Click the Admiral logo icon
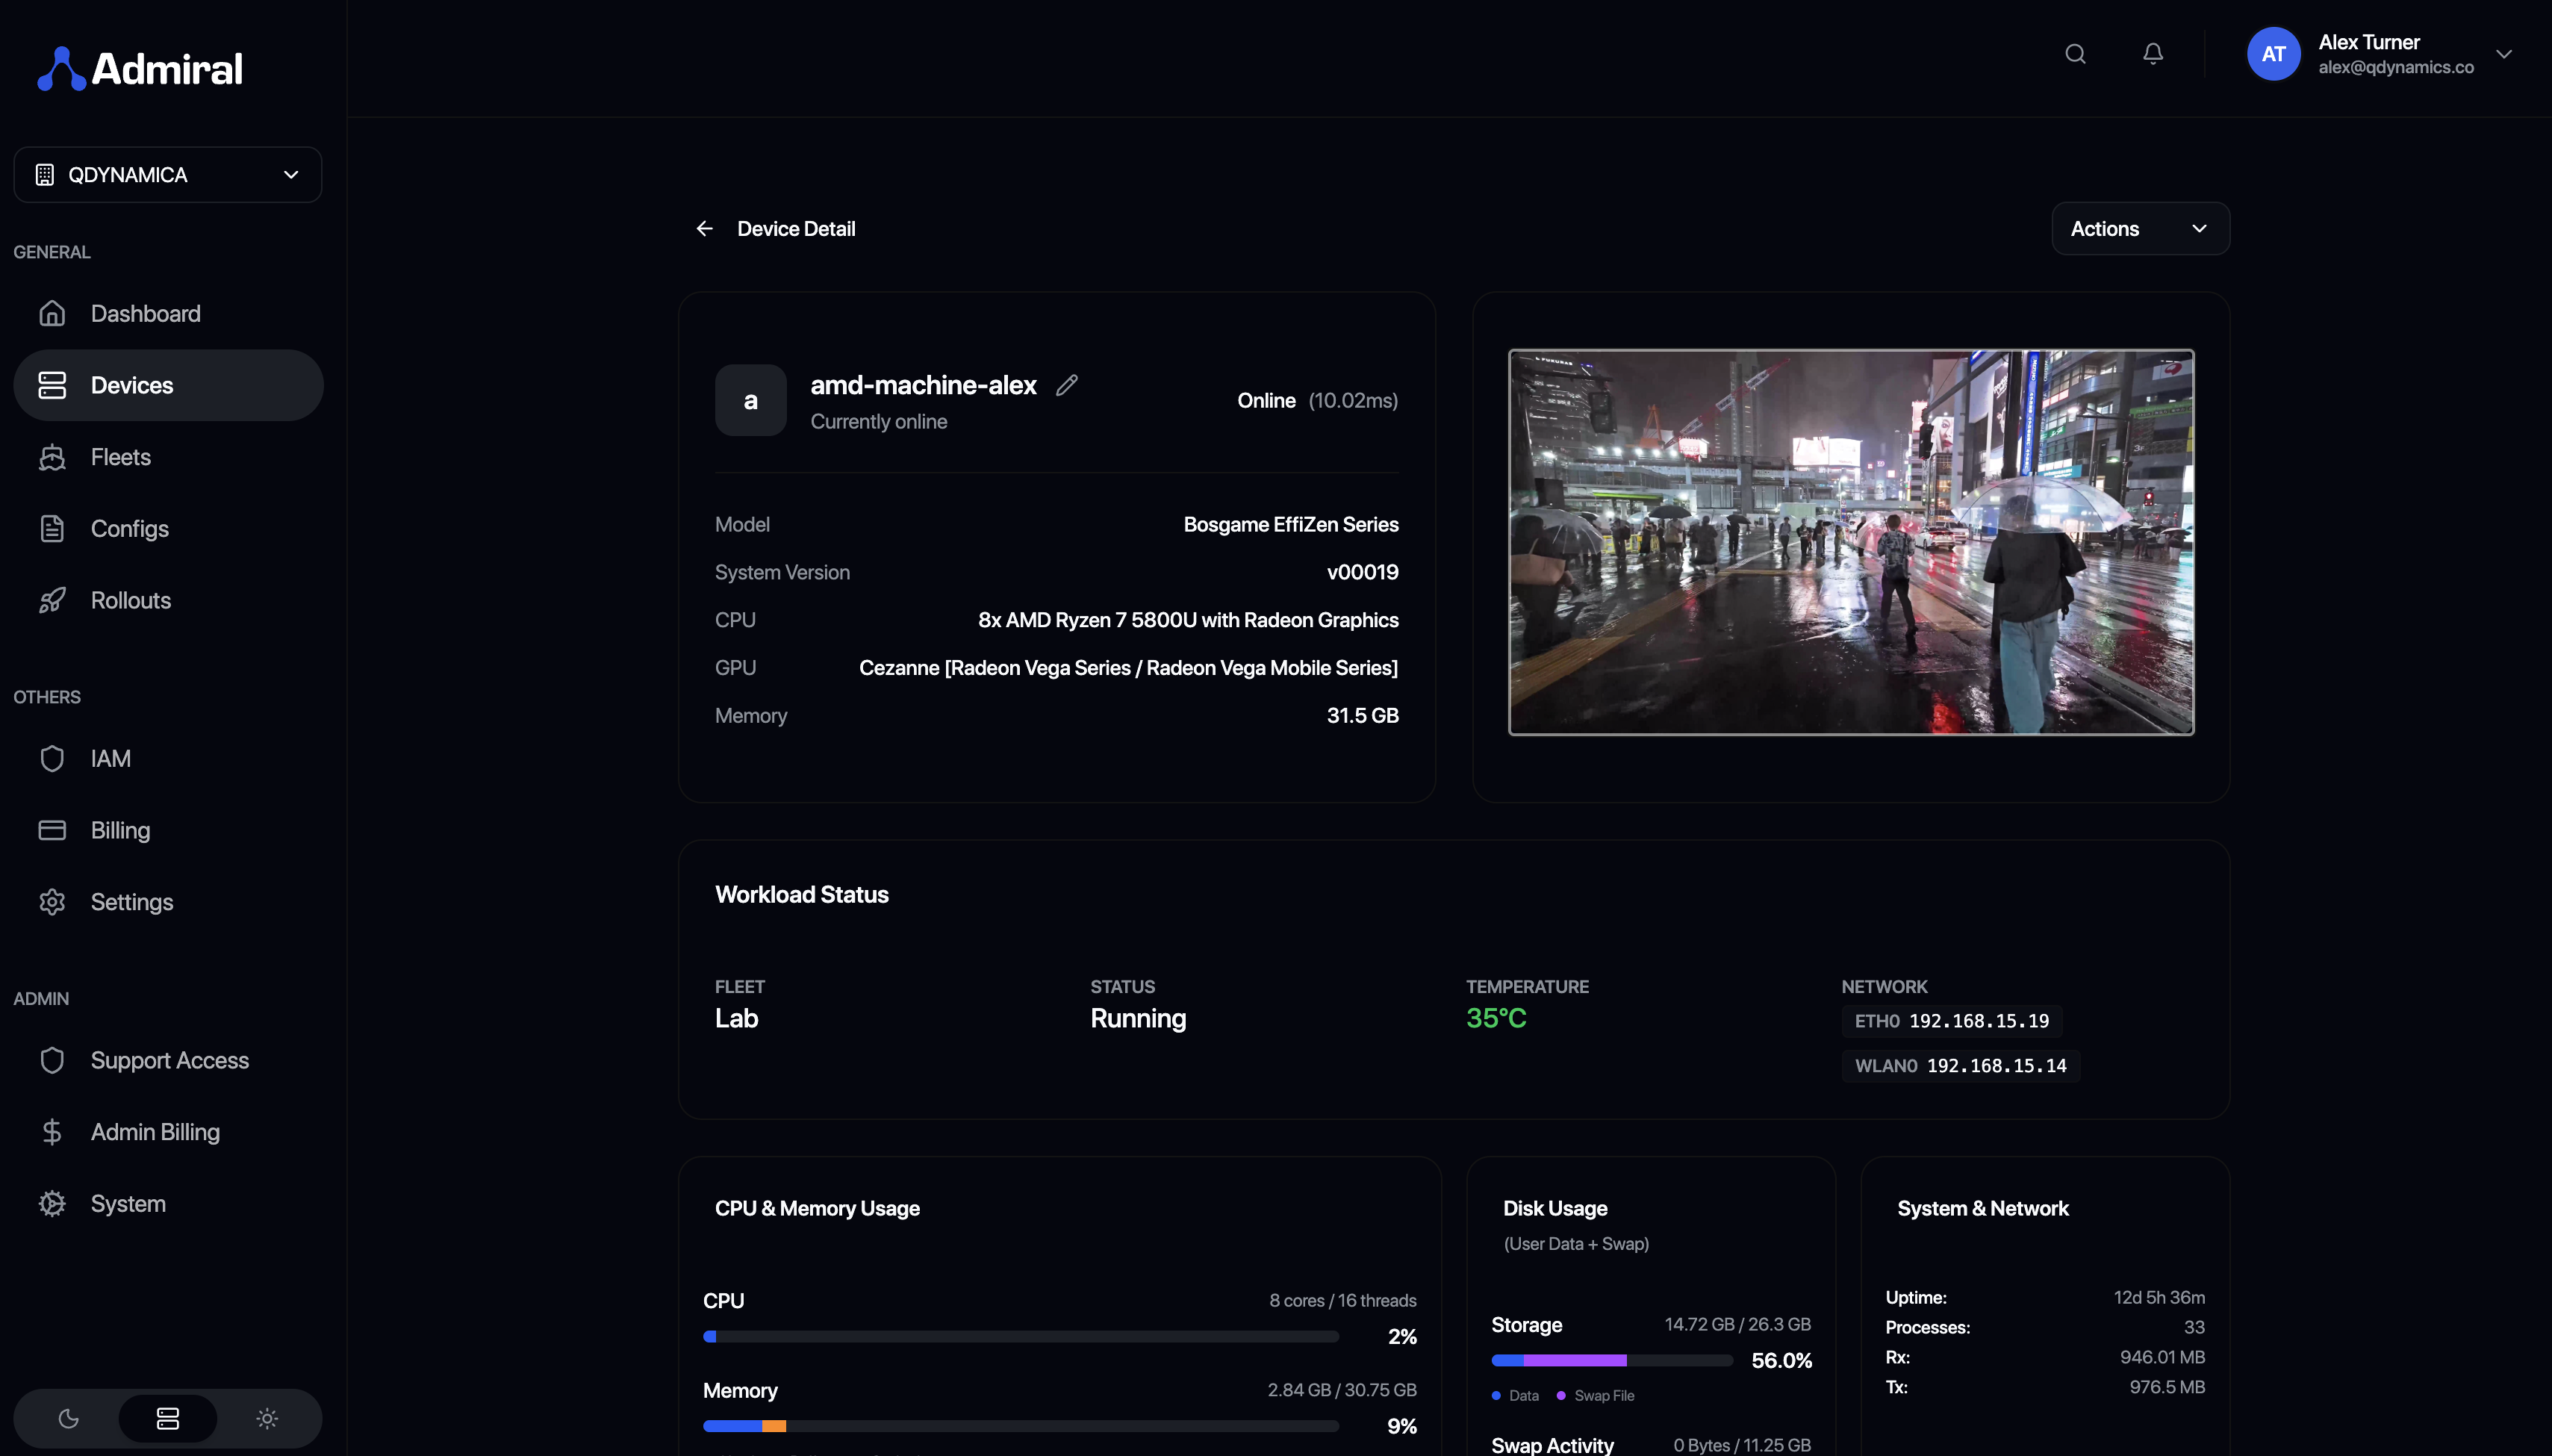 62,69
